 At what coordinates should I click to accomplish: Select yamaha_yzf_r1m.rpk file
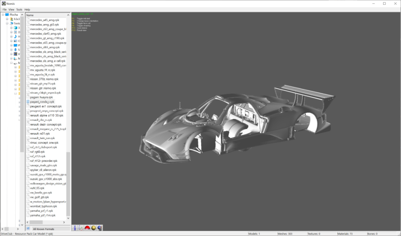[43, 215]
